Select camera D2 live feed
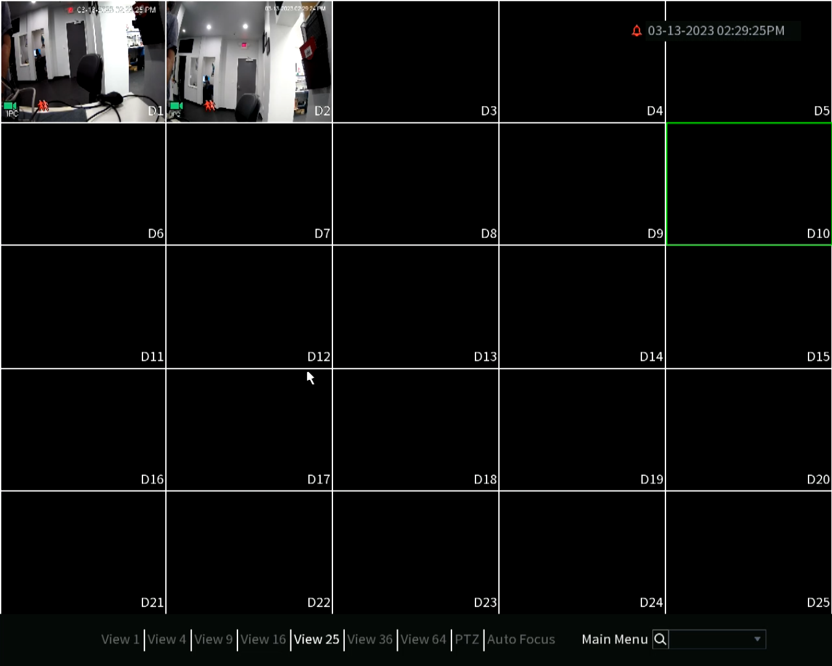The height and width of the screenshot is (666, 832). click(249, 62)
